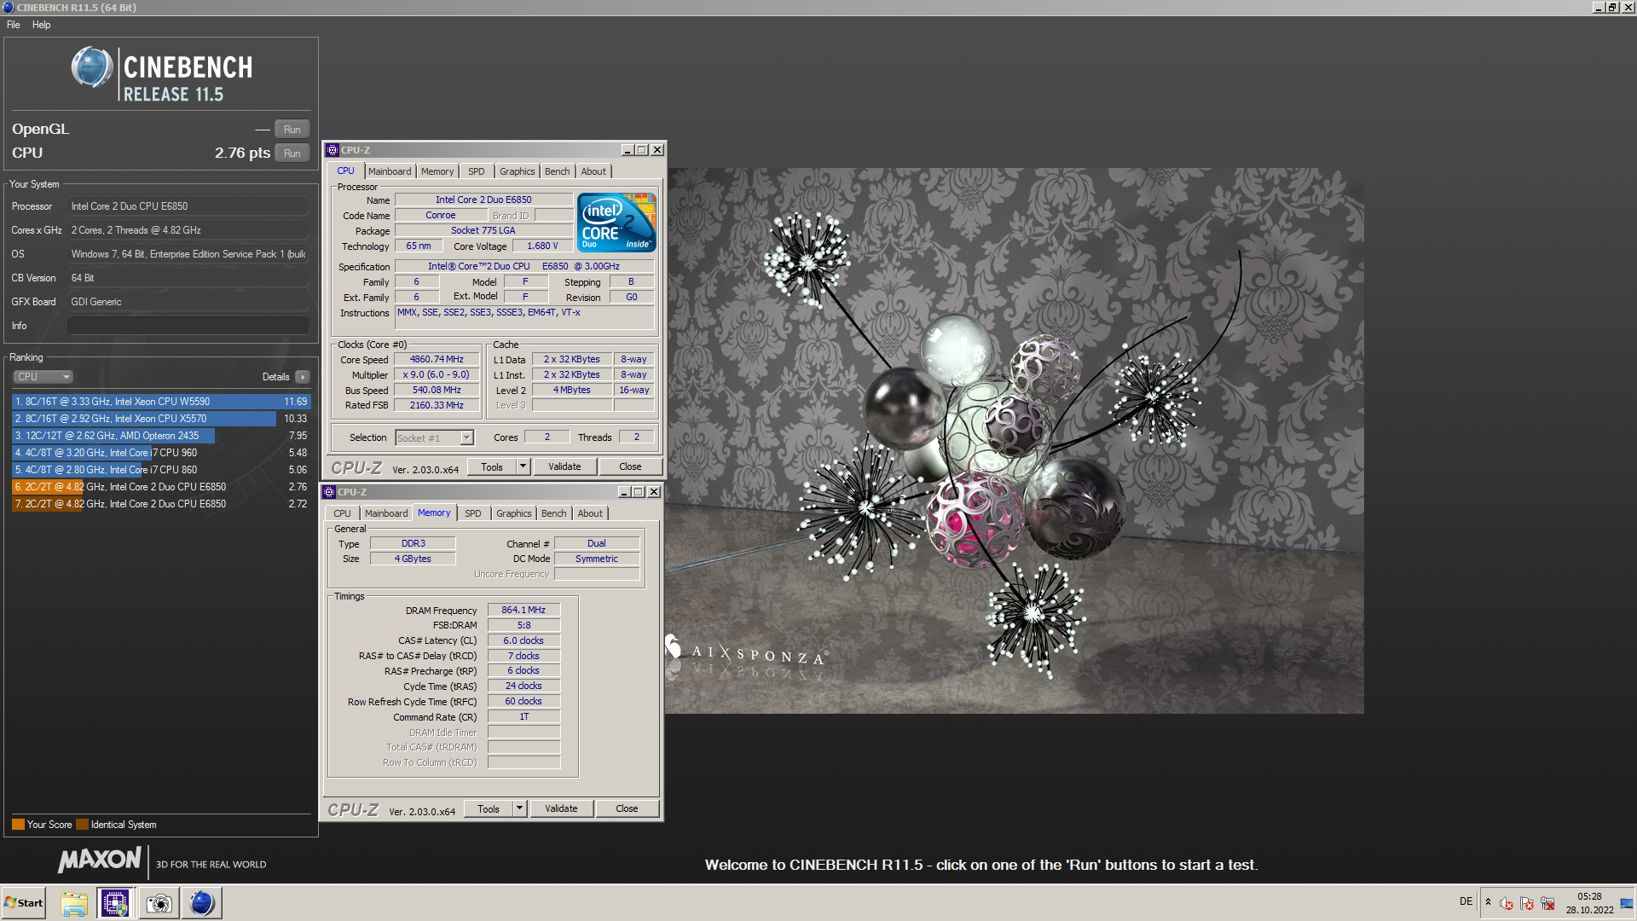Click the rendered benchmark scene image

click(x=1015, y=441)
